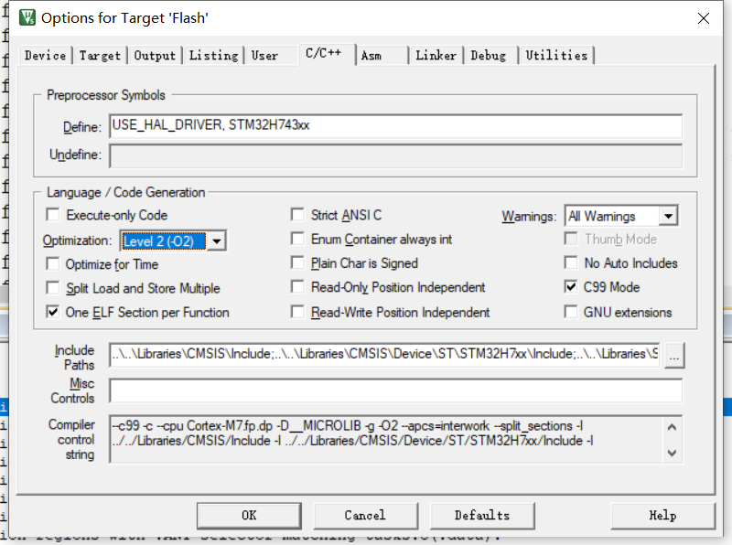732x545 pixels.
Task: Enable Optimize for Time checkbox
Action: pos(53,264)
